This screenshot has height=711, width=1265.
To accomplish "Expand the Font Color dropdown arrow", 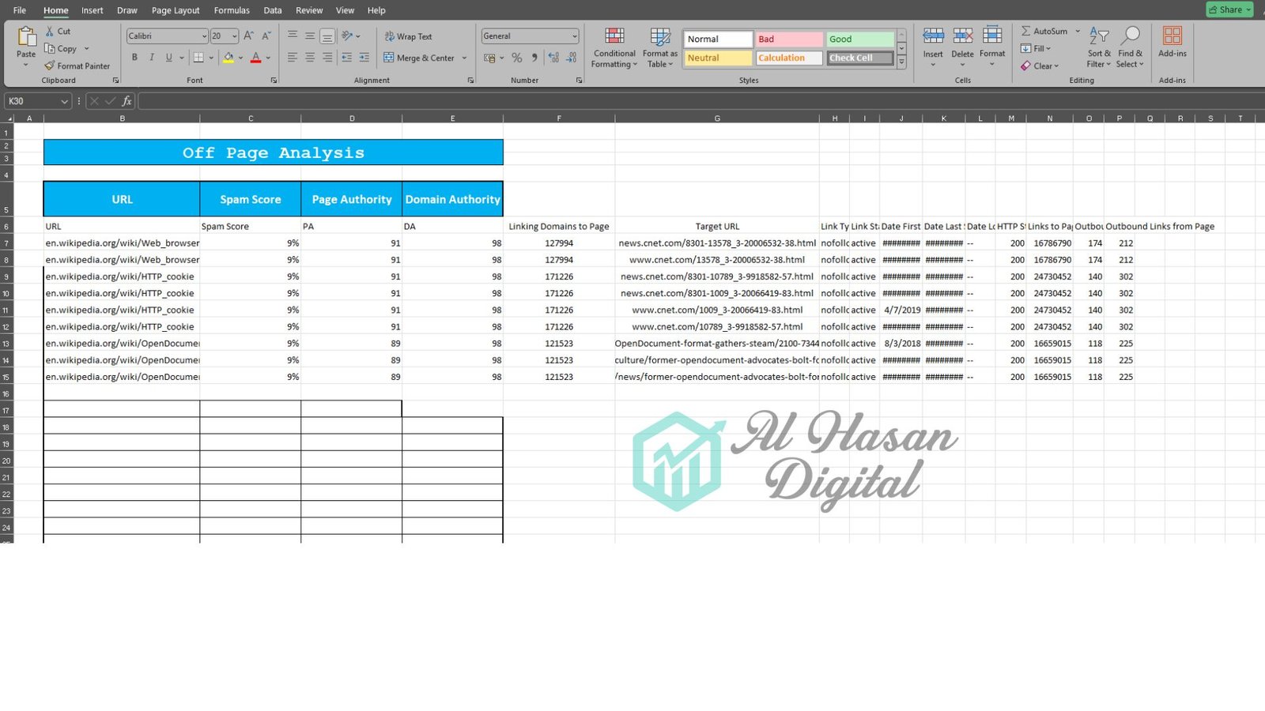I will point(268,58).
